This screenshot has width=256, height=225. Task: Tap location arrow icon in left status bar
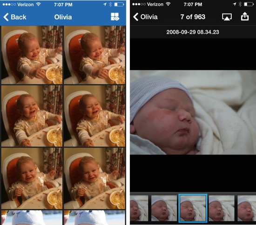pos(105,4)
